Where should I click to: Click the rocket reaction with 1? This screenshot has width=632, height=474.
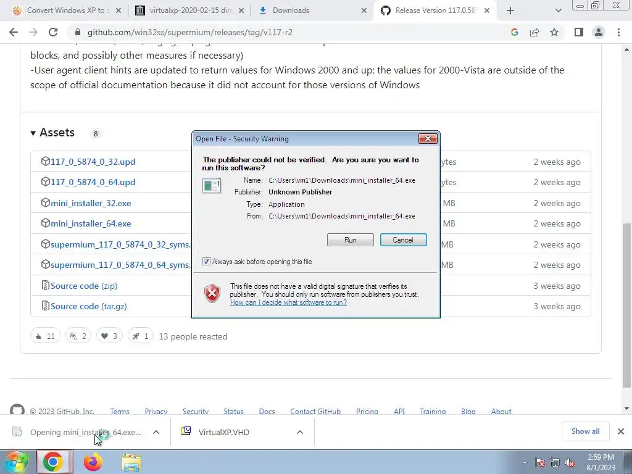click(140, 336)
